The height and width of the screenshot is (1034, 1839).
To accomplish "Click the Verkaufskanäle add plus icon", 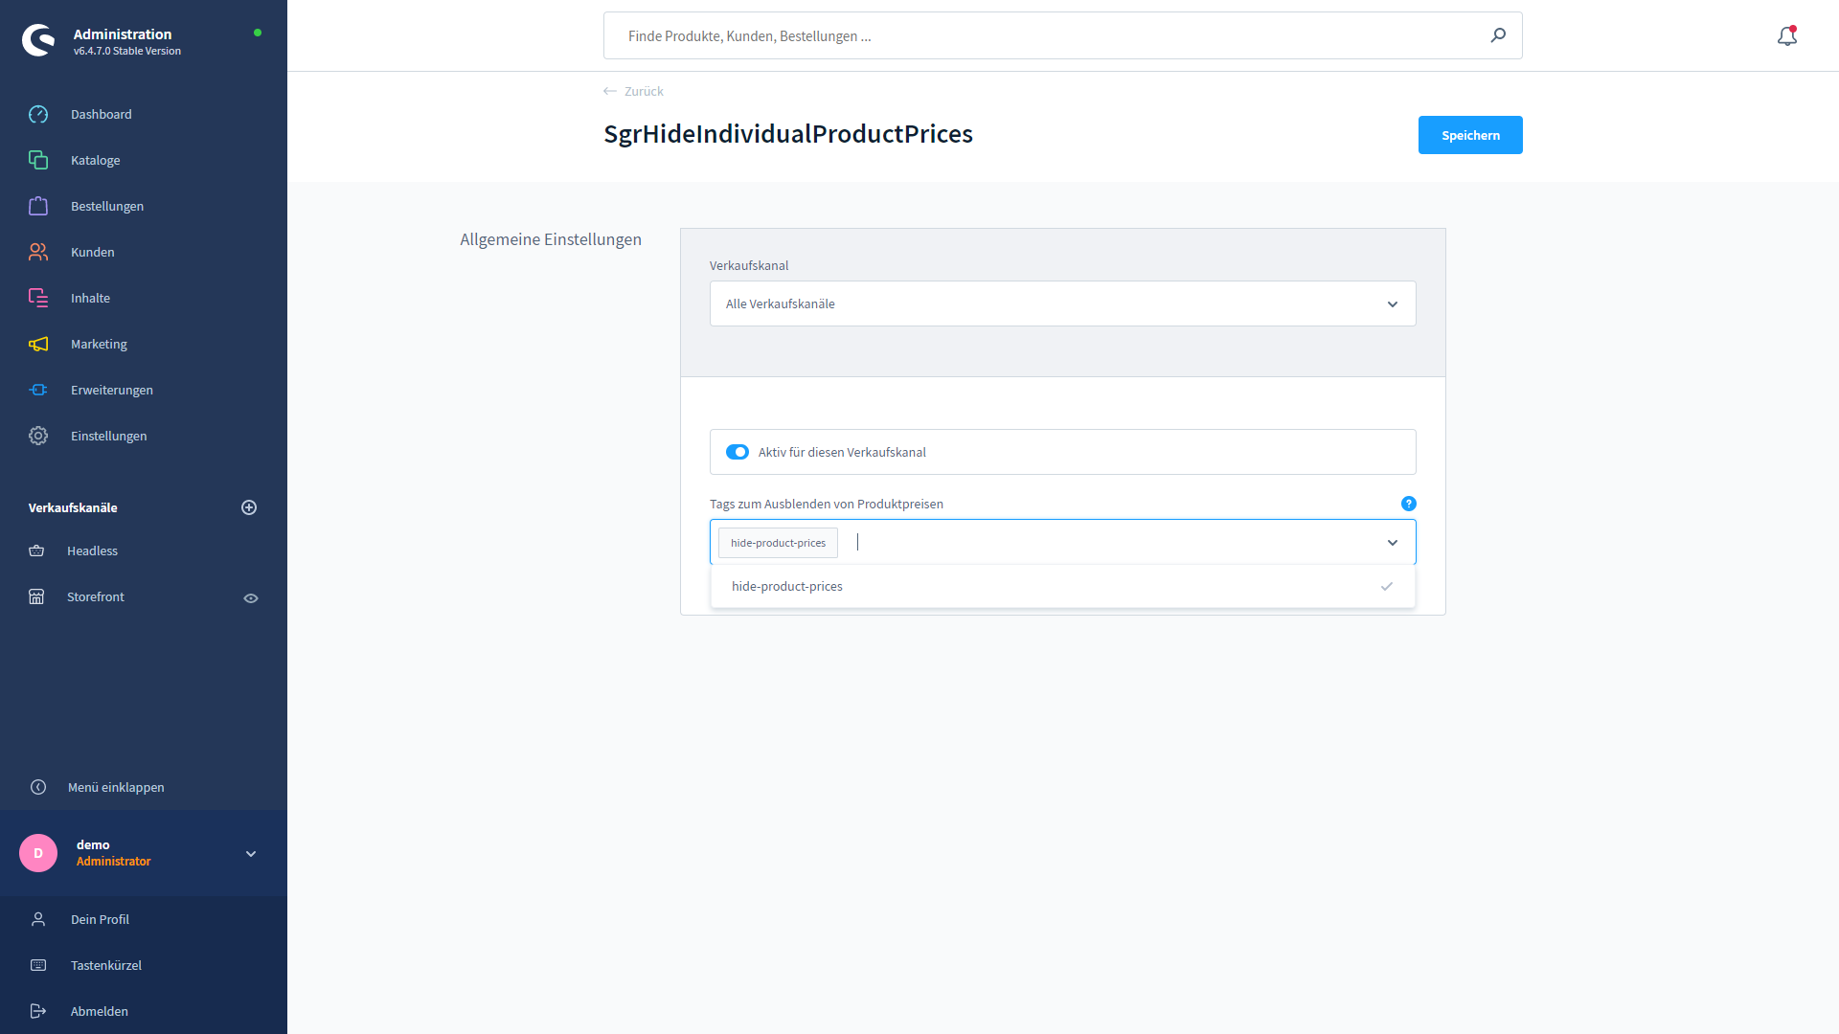I will click(x=249, y=507).
